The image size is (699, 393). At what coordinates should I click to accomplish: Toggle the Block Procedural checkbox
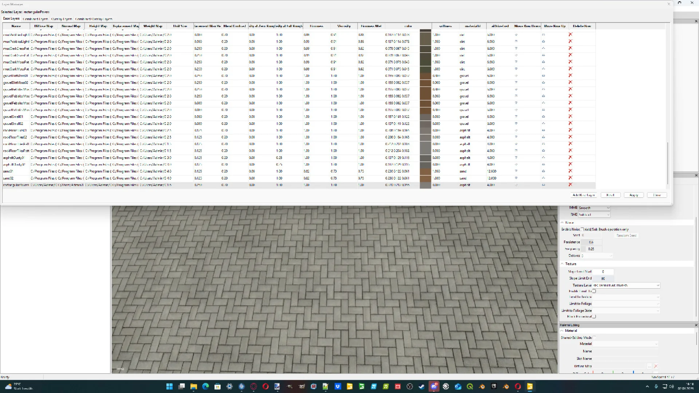click(x=594, y=316)
